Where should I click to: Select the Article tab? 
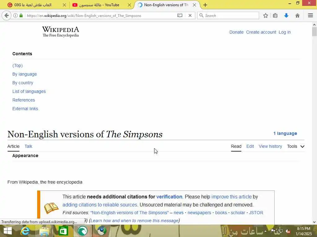[x=14, y=146]
